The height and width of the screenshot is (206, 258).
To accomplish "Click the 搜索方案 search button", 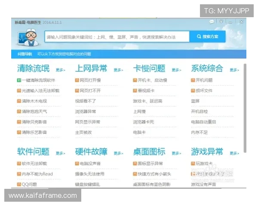I will (x=208, y=36).
